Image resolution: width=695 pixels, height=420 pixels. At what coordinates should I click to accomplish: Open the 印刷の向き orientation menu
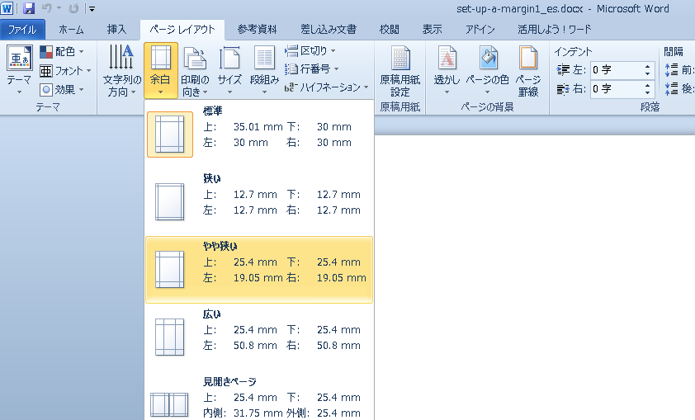[x=195, y=70]
